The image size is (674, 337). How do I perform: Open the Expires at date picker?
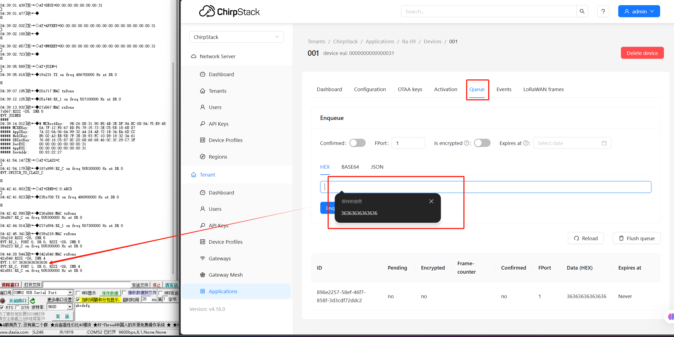coord(572,143)
